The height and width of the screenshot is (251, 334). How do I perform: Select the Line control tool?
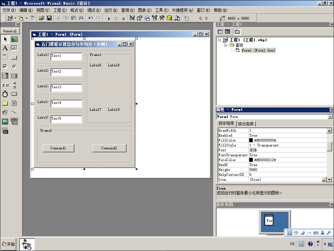[x=14, y=112]
